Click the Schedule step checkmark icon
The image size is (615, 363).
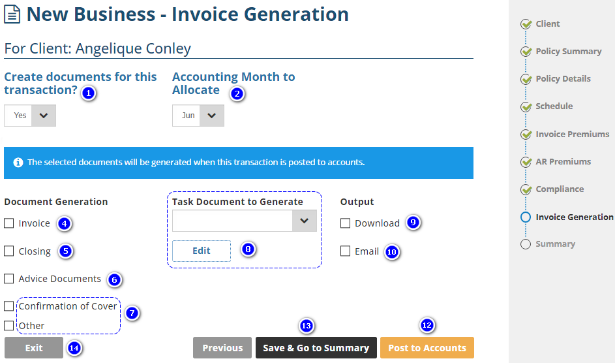(x=526, y=106)
